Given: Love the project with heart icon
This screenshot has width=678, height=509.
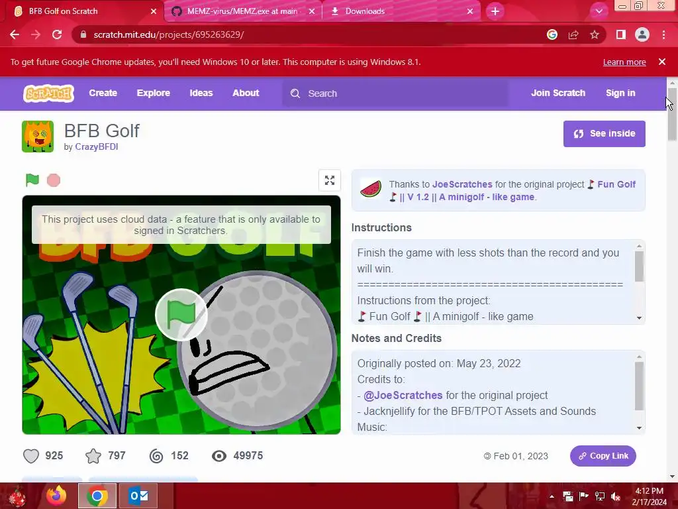Looking at the screenshot, I should pos(31,456).
